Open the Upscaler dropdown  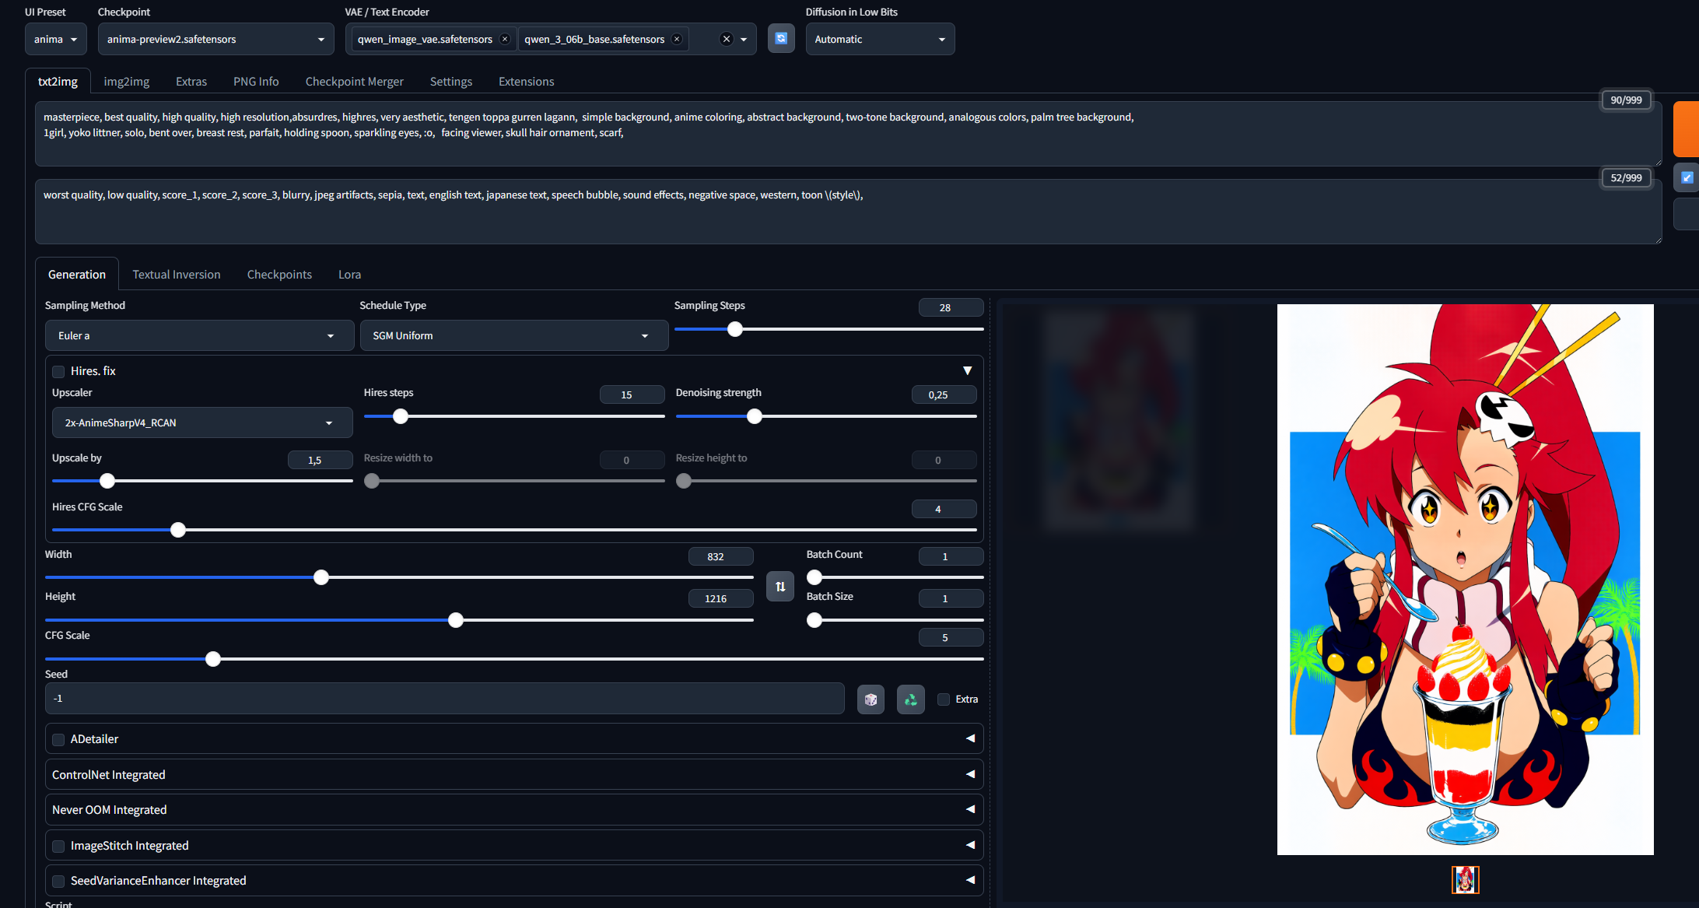click(202, 422)
